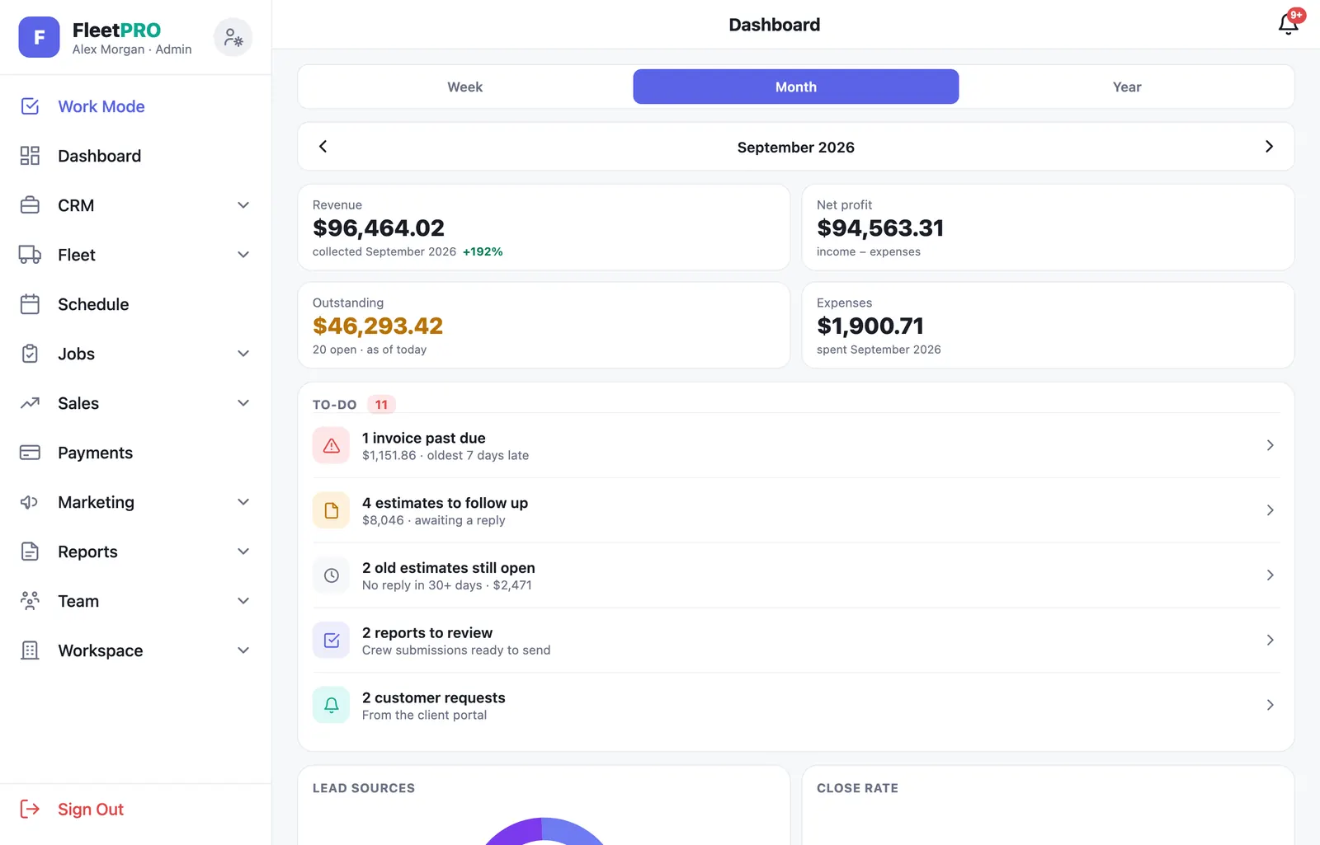Screen dimensions: 1320x845
Task: Go to next month arrow
Action: [x=1269, y=147]
